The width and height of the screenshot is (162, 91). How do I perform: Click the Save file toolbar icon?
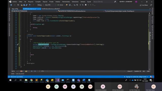pyautogui.click(x=24, y=5)
